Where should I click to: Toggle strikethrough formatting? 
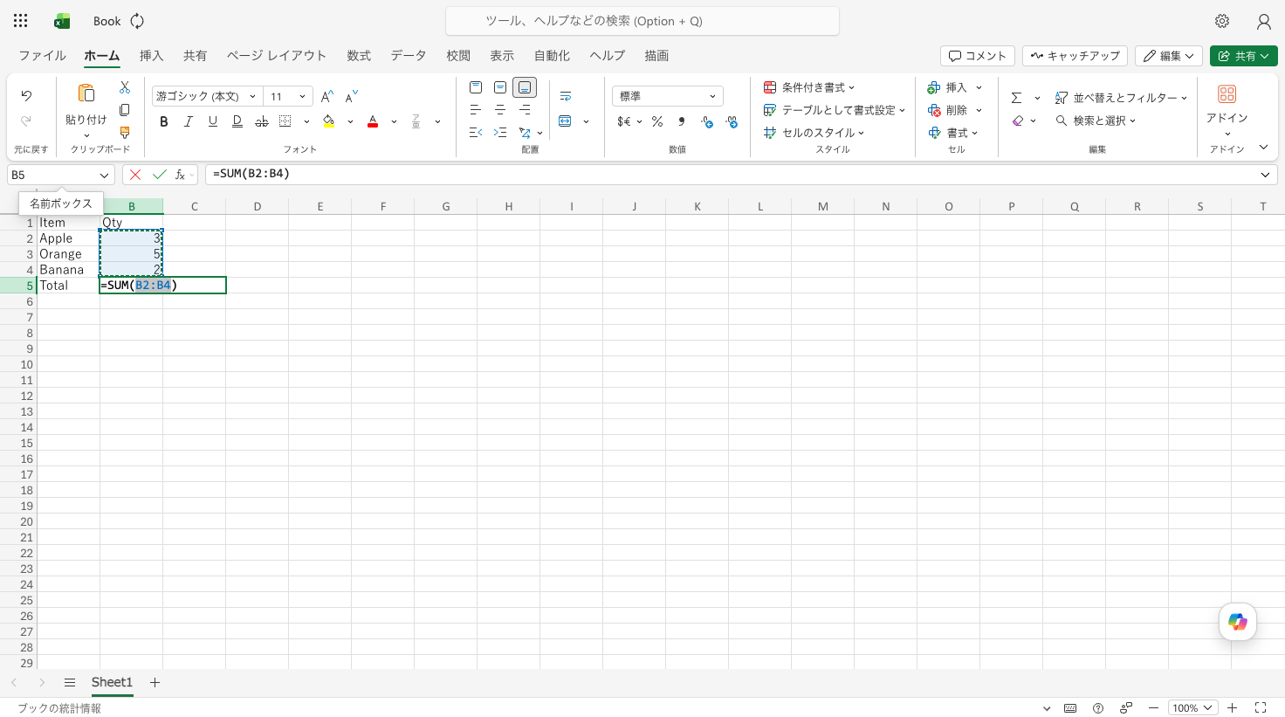pyautogui.click(x=261, y=121)
